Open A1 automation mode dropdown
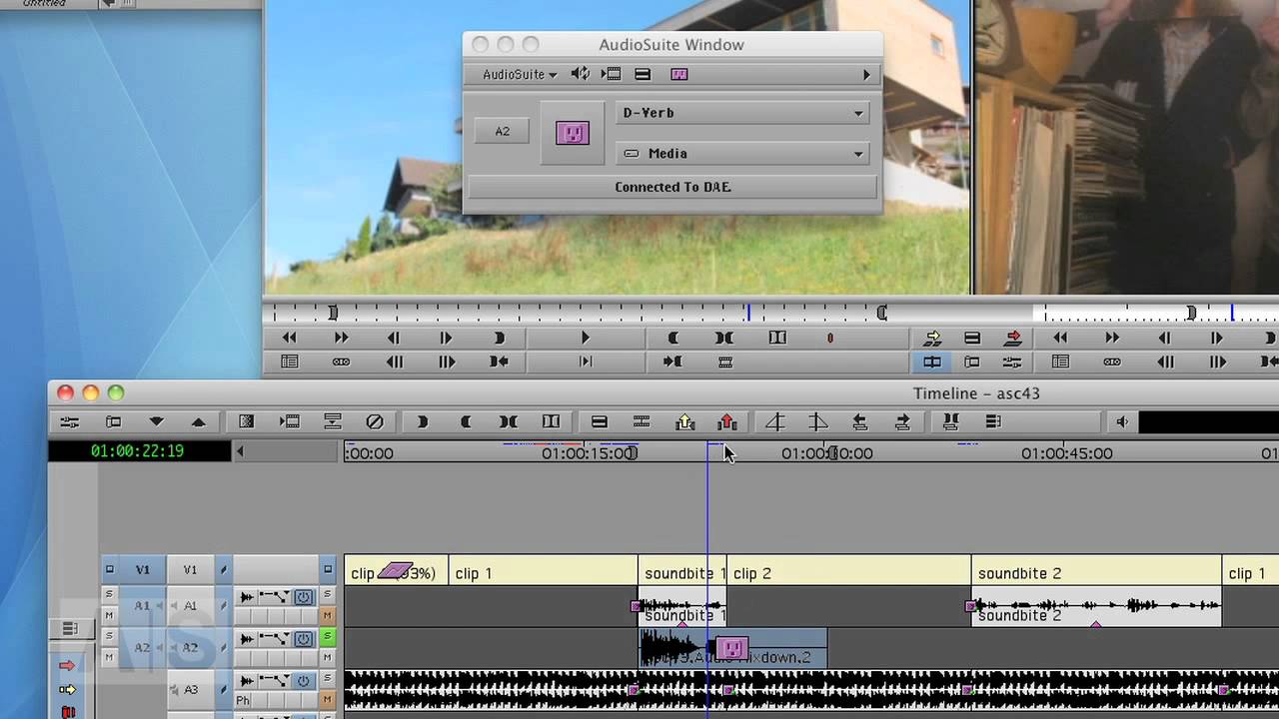This screenshot has width=1279, height=719. coord(274,597)
